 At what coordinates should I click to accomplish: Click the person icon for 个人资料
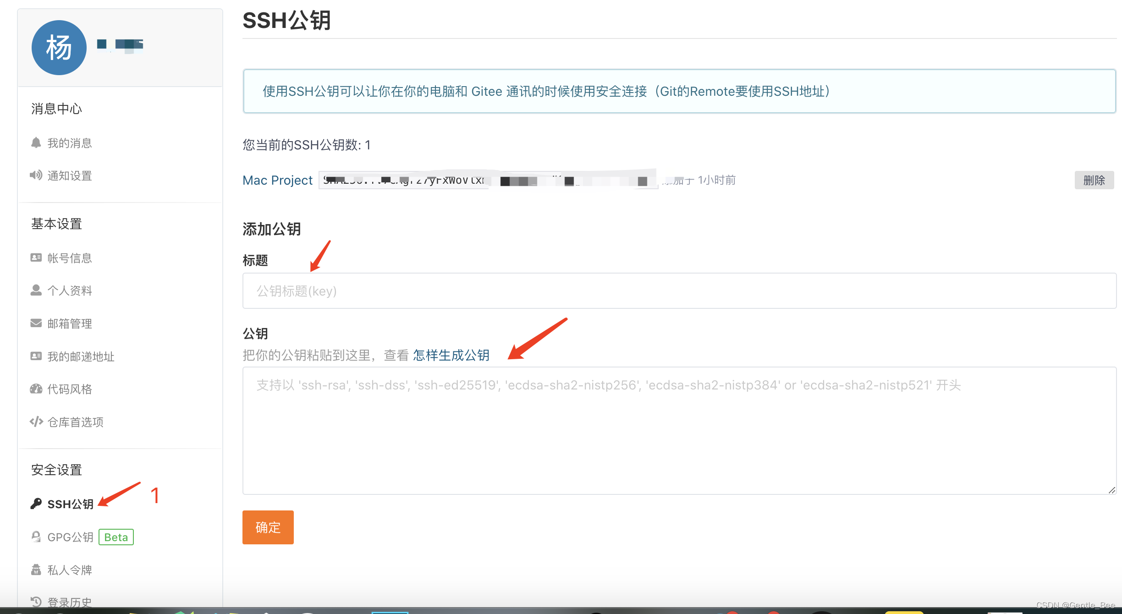[36, 291]
